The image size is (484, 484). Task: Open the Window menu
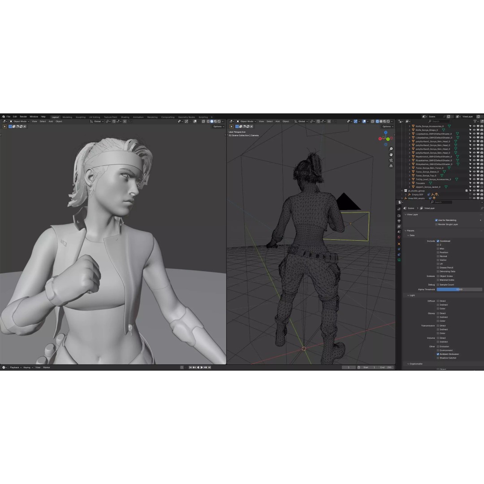pyautogui.click(x=34, y=117)
